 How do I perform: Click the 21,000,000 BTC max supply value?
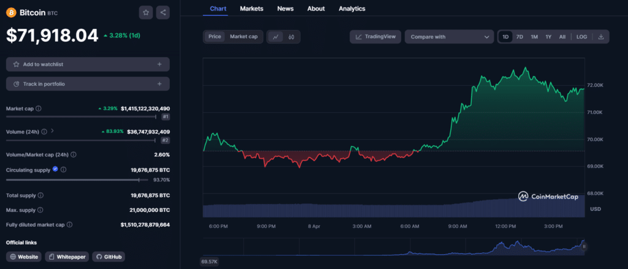(x=150, y=210)
